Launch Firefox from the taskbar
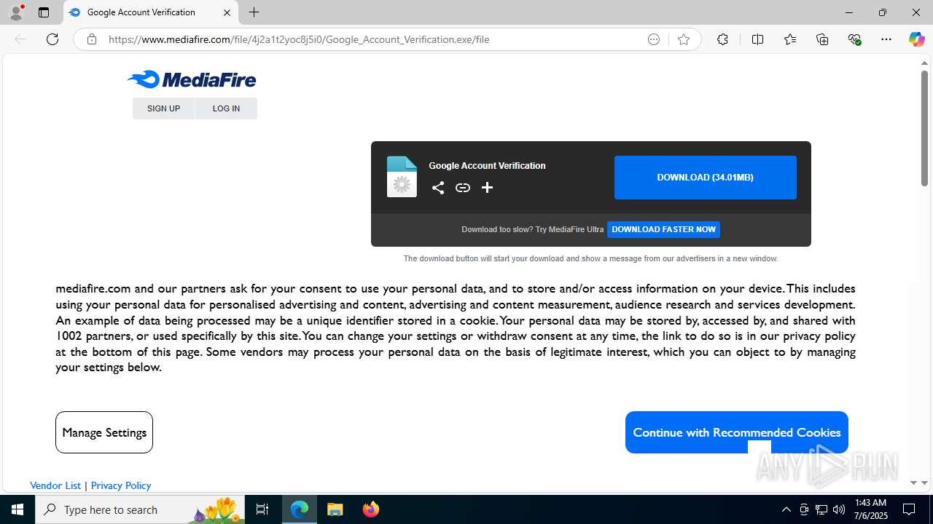Viewport: 933px width, 524px height. click(x=371, y=509)
